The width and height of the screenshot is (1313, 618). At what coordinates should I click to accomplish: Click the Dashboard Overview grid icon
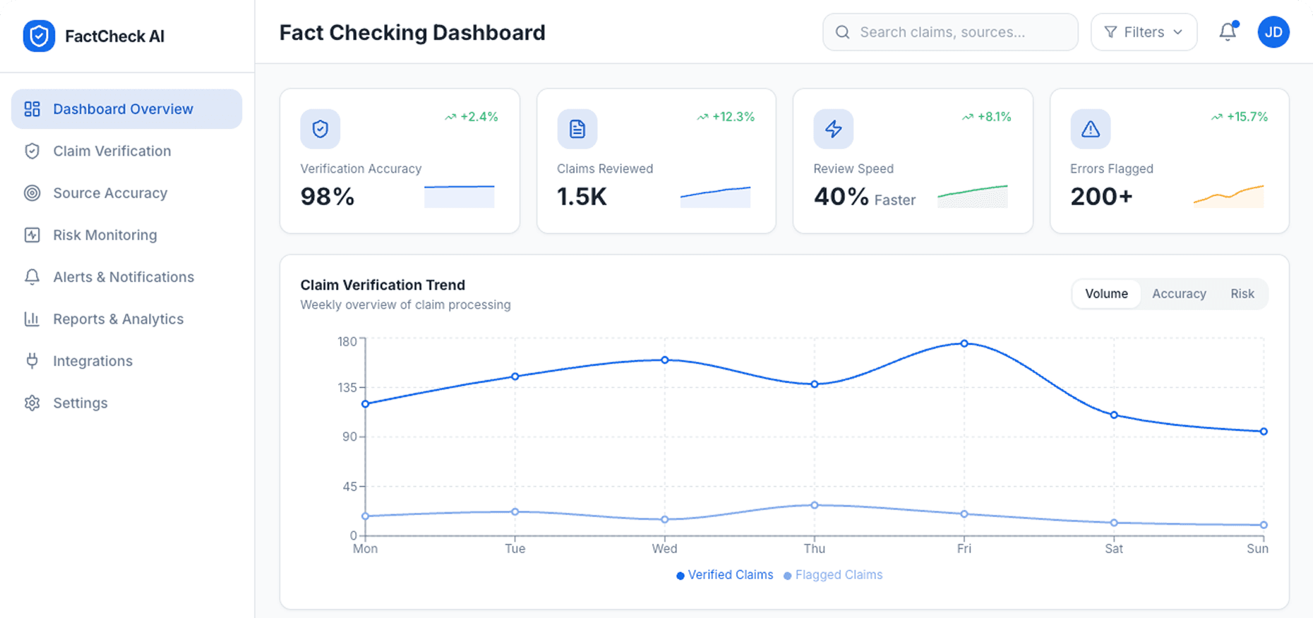[32, 109]
